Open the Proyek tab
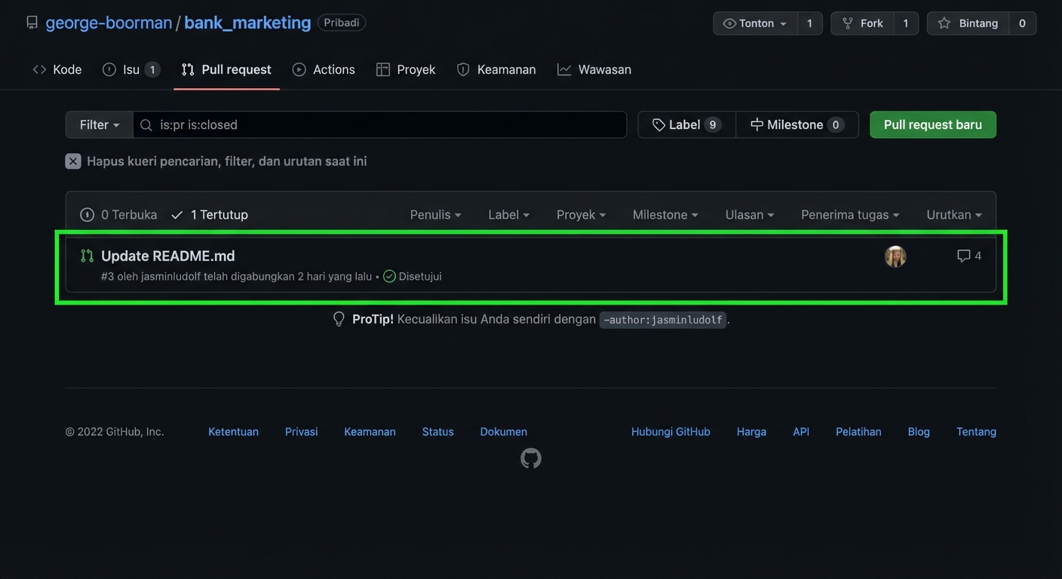The image size is (1062, 579). (x=406, y=69)
